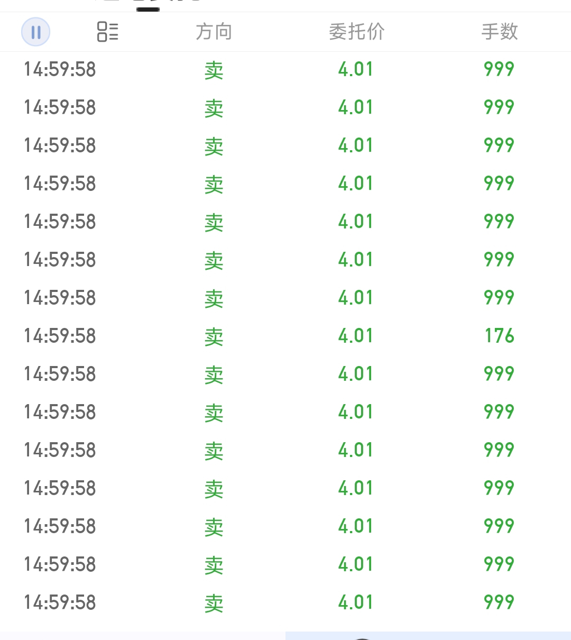Pause the live order feed

pos(35,32)
